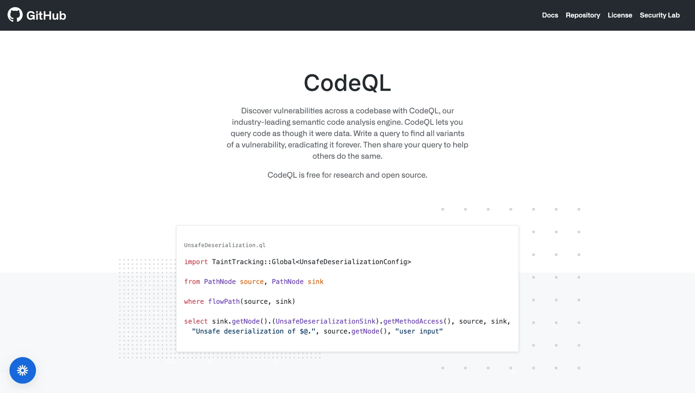The height and width of the screenshot is (393, 695).
Task: Click 'CodeQL is free for research and open source.'
Action: click(x=347, y=175)
